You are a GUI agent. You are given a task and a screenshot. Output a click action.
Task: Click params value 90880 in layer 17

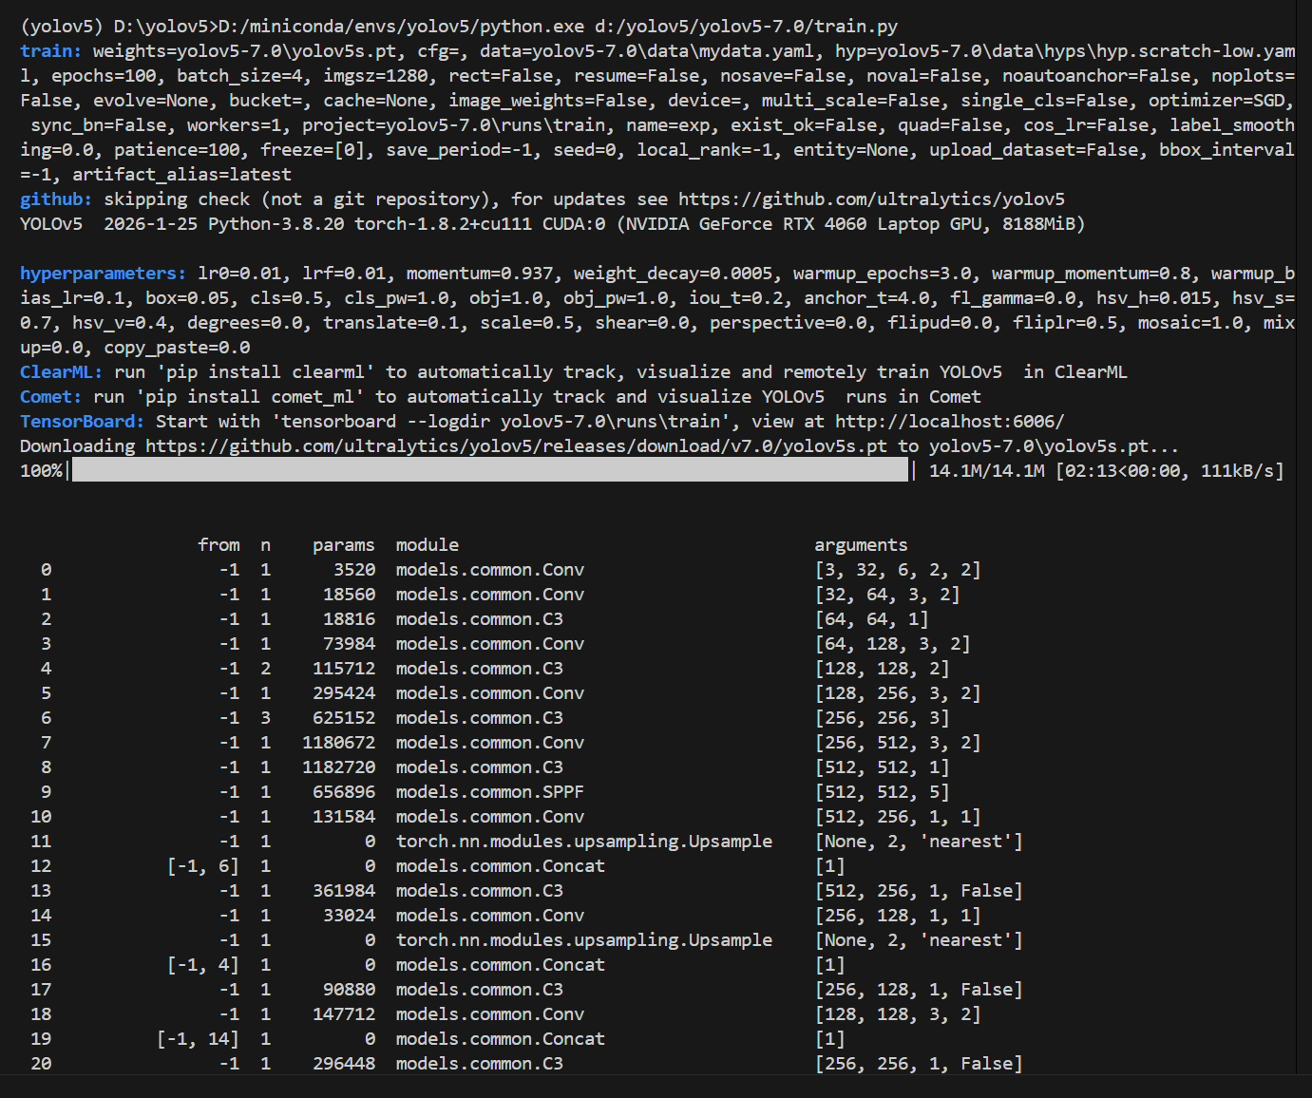[349, 990]
